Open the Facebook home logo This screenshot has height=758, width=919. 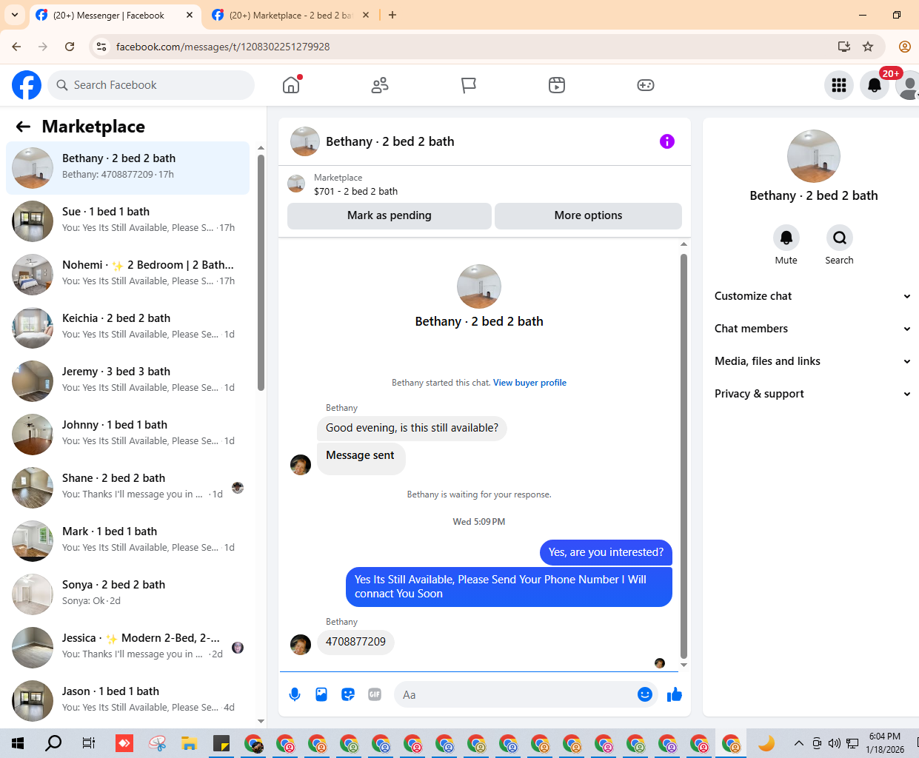pyautogui.click(x=27, y=85)
